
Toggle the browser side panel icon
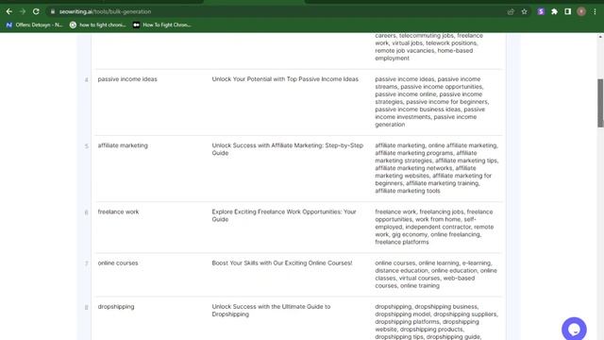point(568,11)
